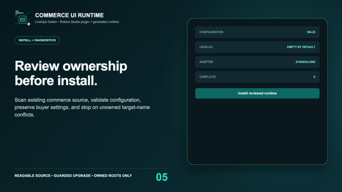
Task: Click the READABLE SOURCE footer text
Action: coord(73,176)
